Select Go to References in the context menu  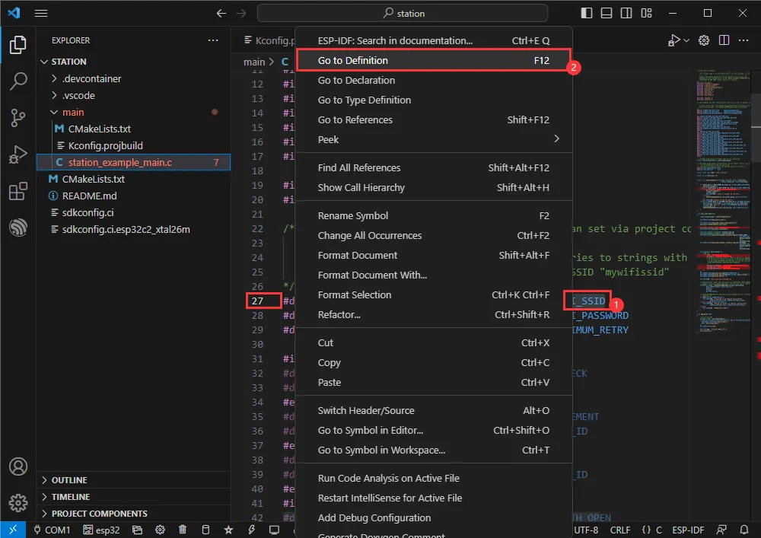point(355,119)
